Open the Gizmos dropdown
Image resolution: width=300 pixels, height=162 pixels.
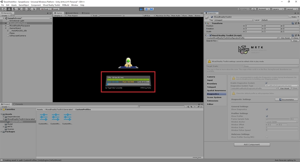tap(198, 16)
